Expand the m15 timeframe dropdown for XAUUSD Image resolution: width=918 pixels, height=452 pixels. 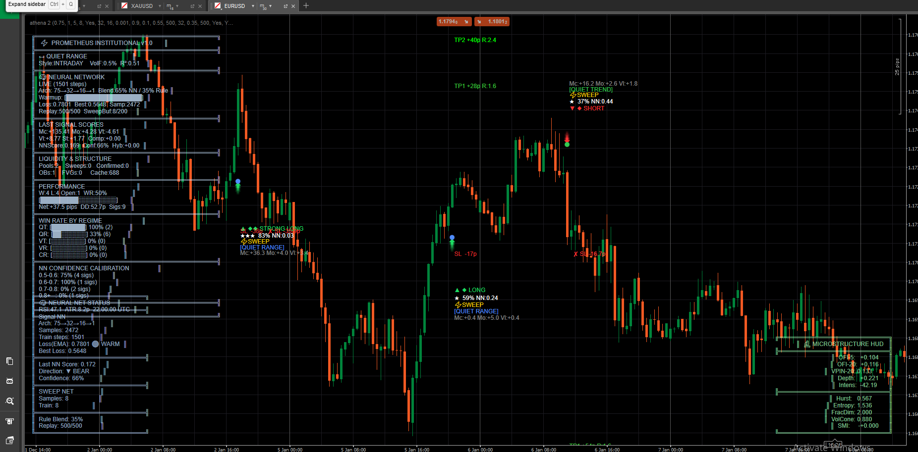tap(177, 6)
